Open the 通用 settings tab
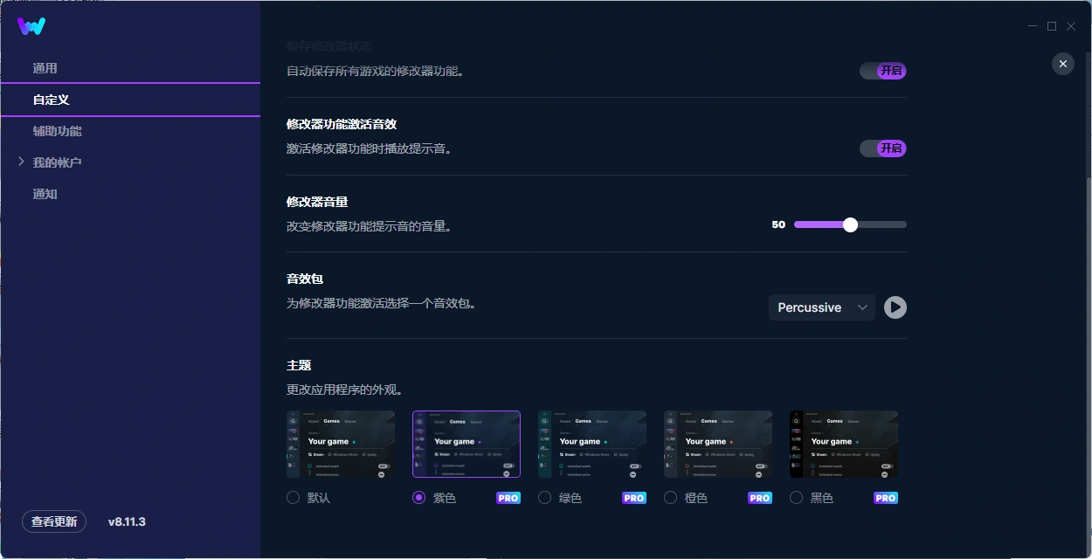The image size is (1092, 559). pyautogui.click(x=45, y=68)
